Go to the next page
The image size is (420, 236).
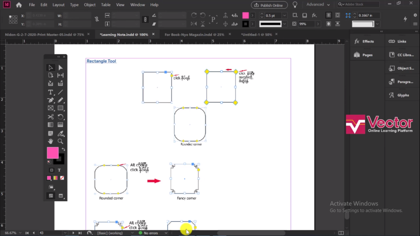click(73, 233)
